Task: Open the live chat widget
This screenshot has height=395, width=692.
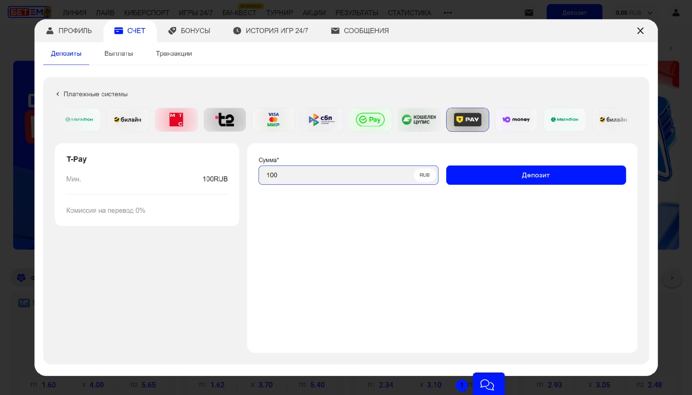Action: point(488,384)
